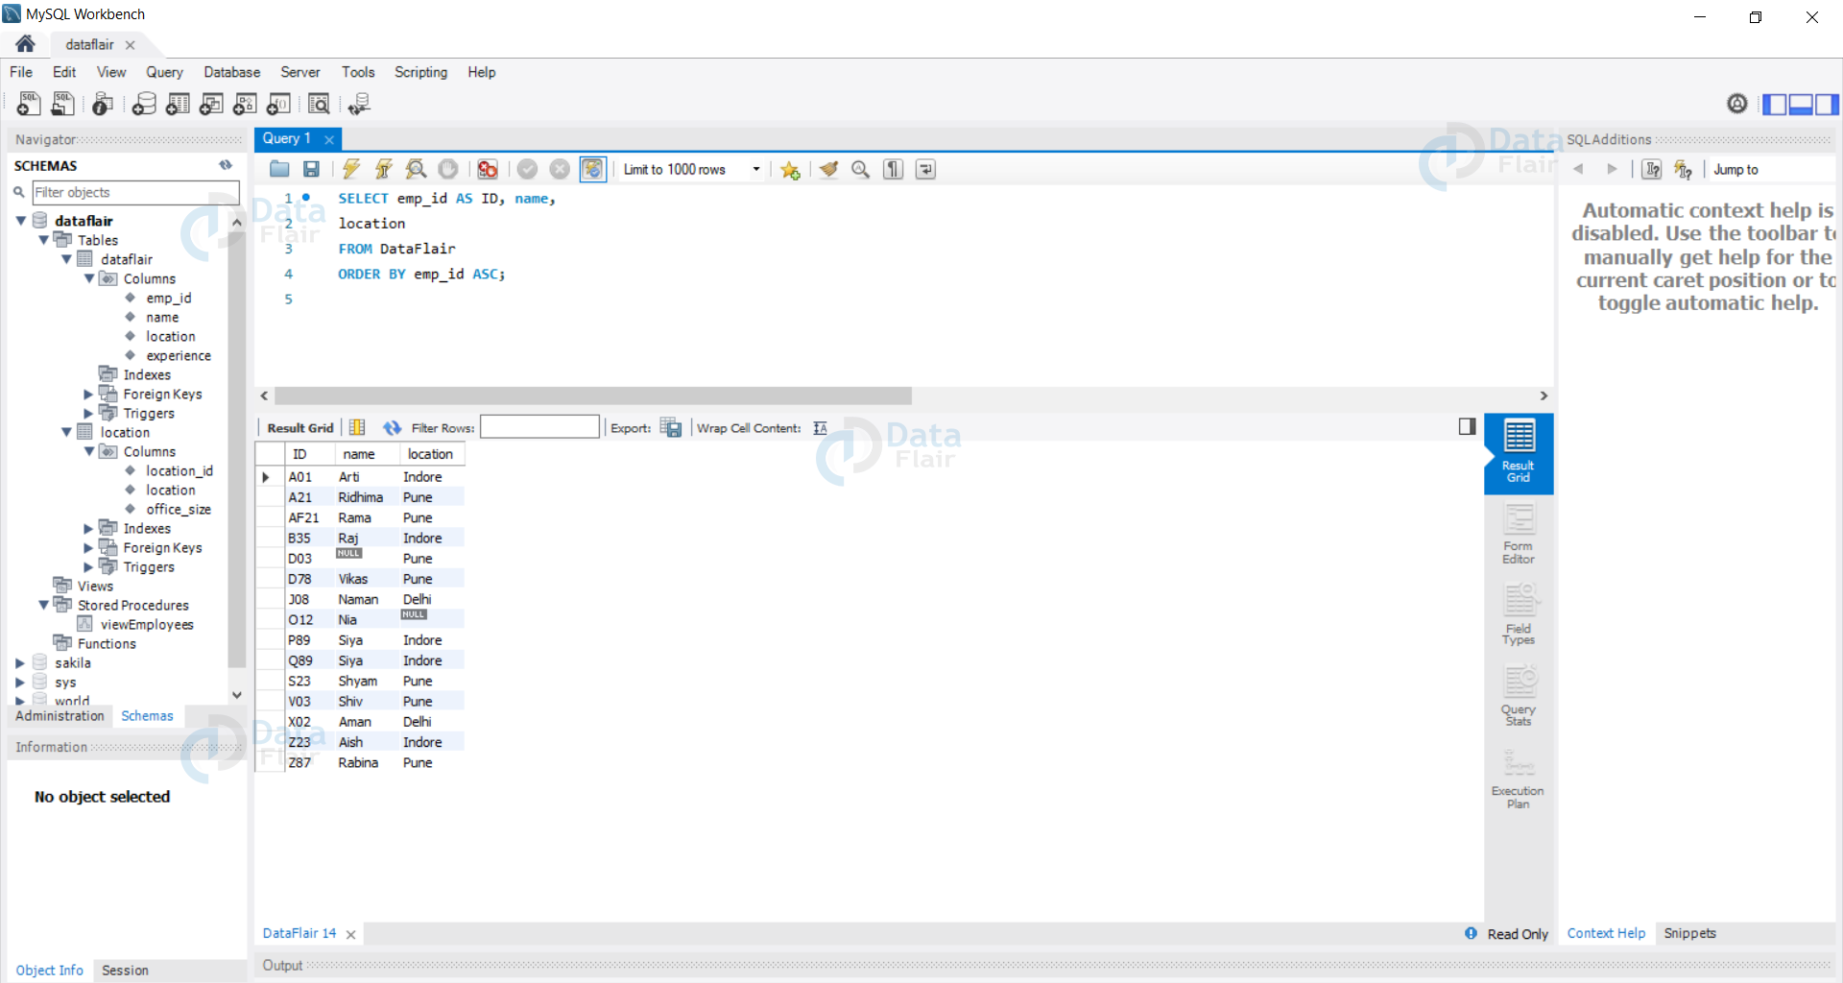Beautify the SQL with broom icon
The height and width of the screenshot is (983, 1843).
tap(828, 169)
